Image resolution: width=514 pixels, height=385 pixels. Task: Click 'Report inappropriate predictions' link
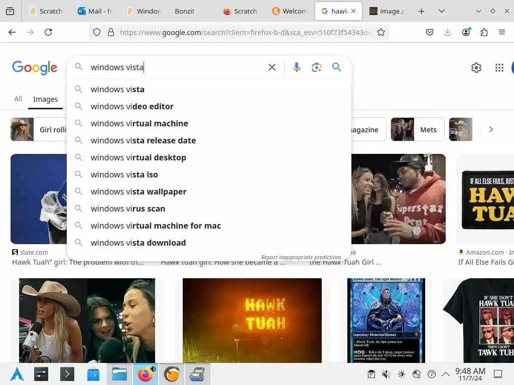301,257
